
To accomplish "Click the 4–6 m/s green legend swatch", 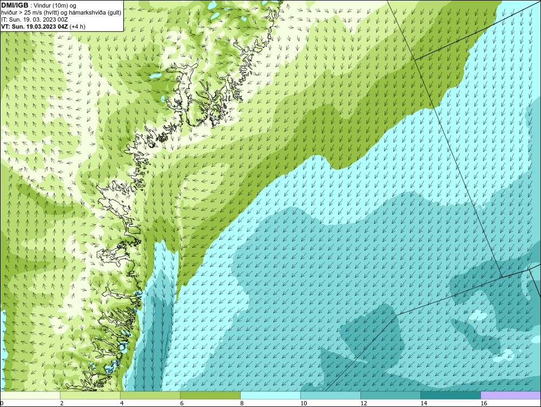I will (x=150, y=395).
